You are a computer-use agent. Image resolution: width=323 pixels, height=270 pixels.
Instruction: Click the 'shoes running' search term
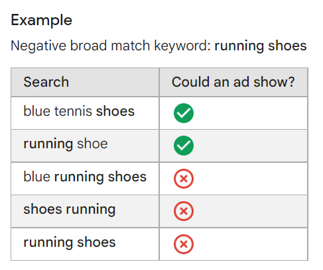tap(70, 209)
